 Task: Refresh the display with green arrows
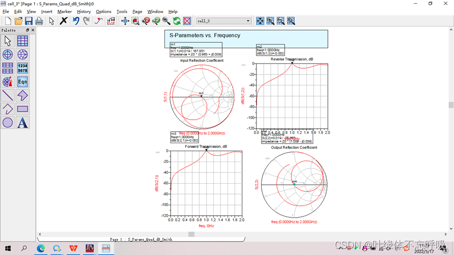(177, 21)
